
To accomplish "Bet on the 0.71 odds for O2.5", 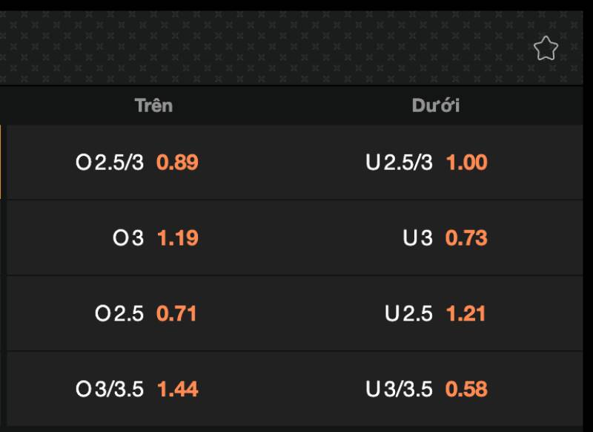I will point(177,313).
